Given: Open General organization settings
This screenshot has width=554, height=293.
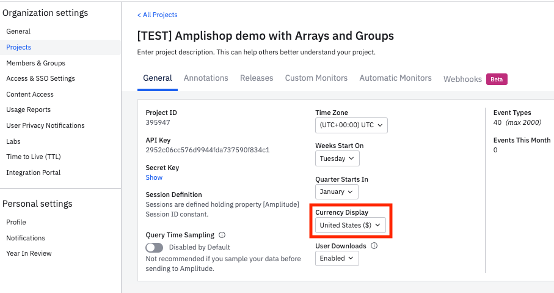Looking at the screenshot, I should (18, 31).
